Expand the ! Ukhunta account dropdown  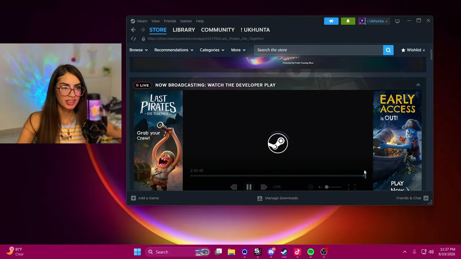(x=377, y=21)
